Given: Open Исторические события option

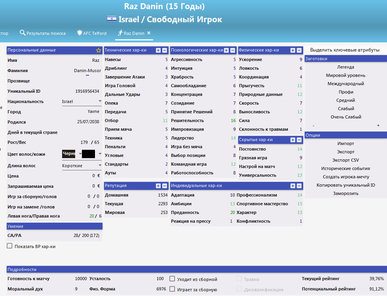Looking at the screenshot, I should 345,168.
